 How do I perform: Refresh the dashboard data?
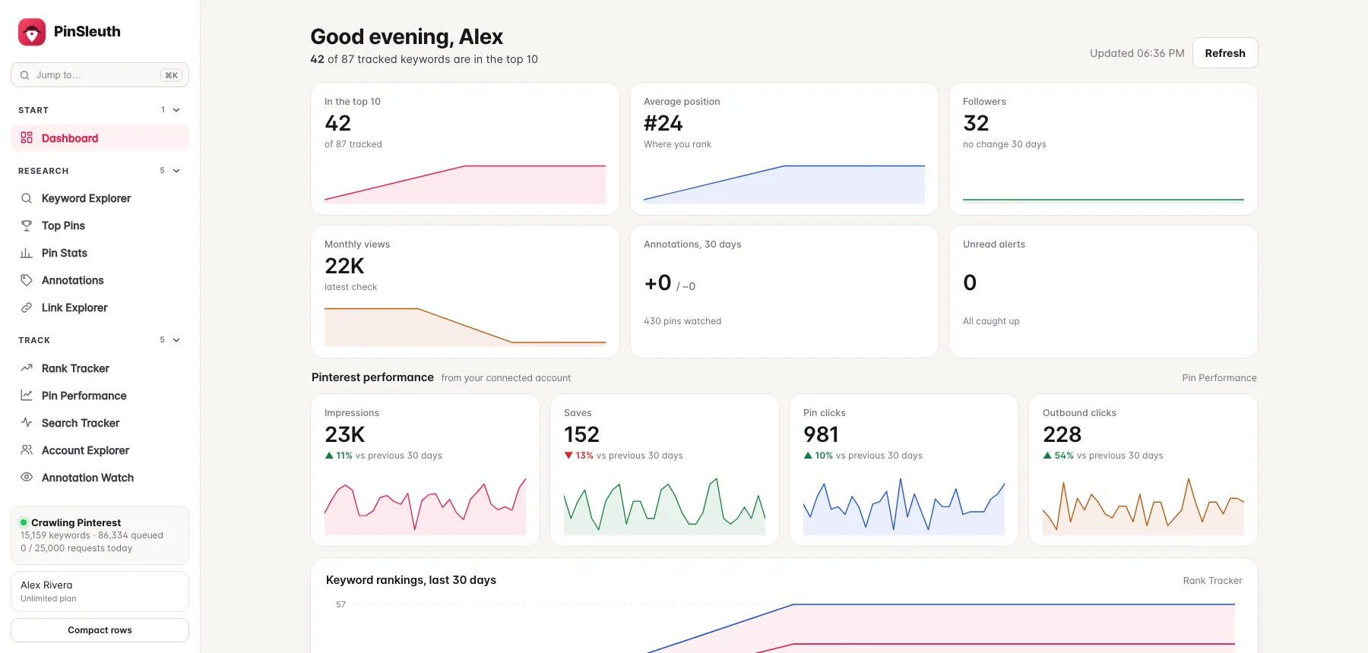pos(1225,53)
